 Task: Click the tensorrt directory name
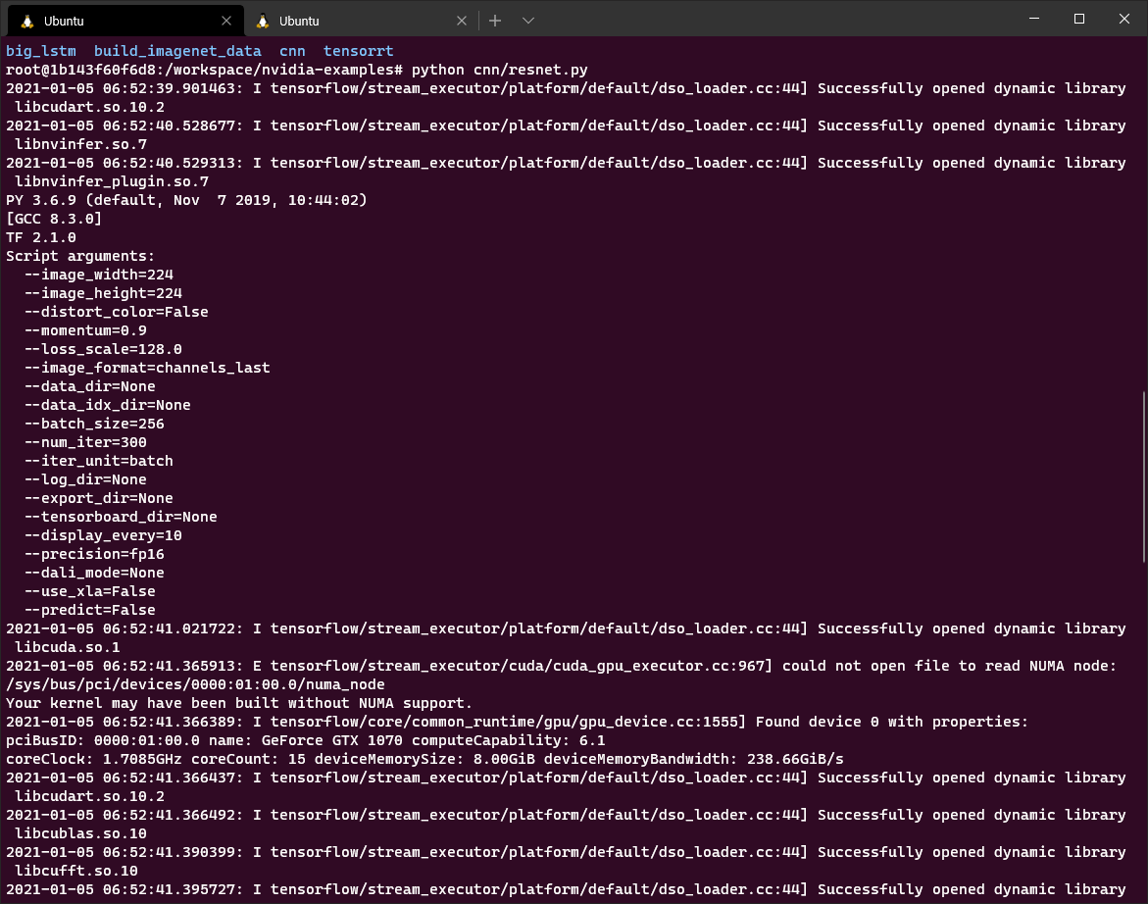[358, 51]
